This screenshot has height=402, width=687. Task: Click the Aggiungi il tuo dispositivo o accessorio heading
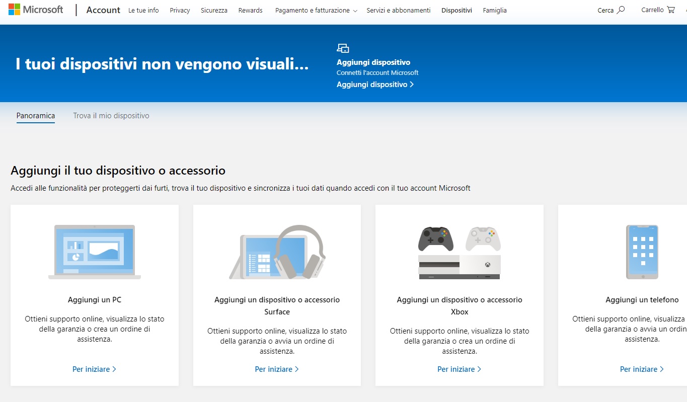[118, 171]
